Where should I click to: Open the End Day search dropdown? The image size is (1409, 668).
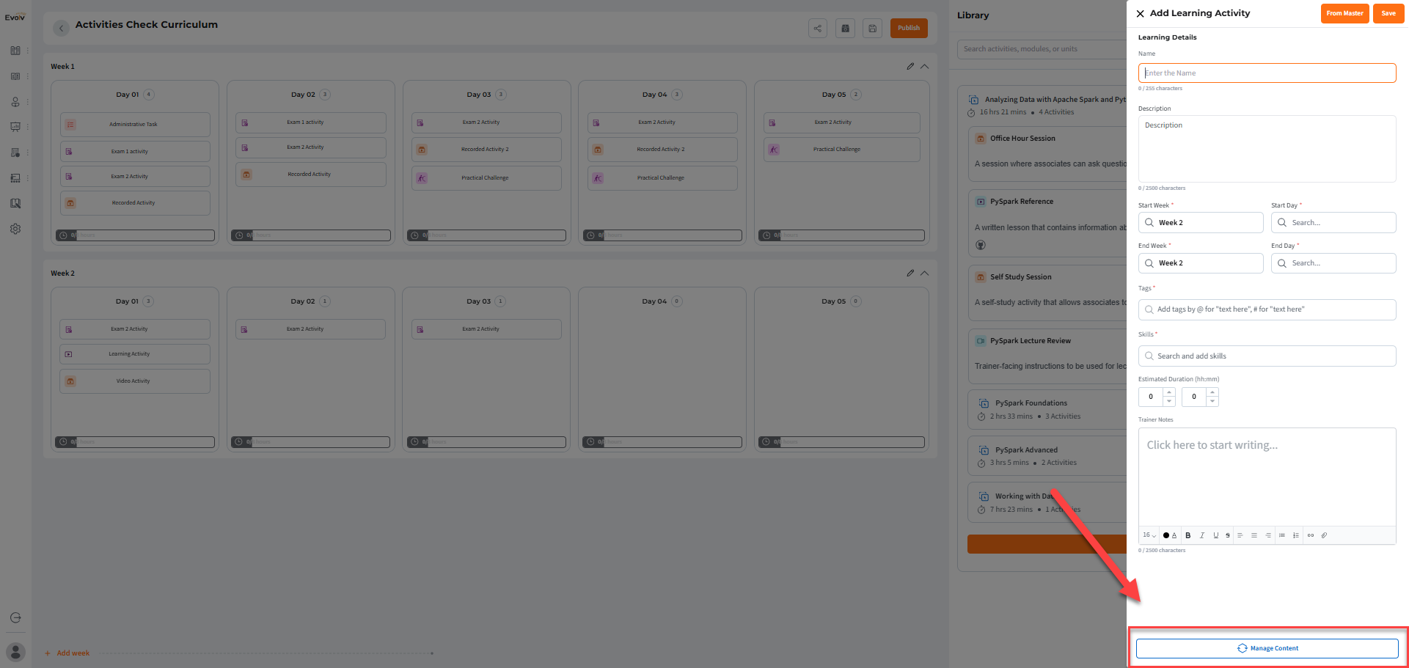(1333, 263)
